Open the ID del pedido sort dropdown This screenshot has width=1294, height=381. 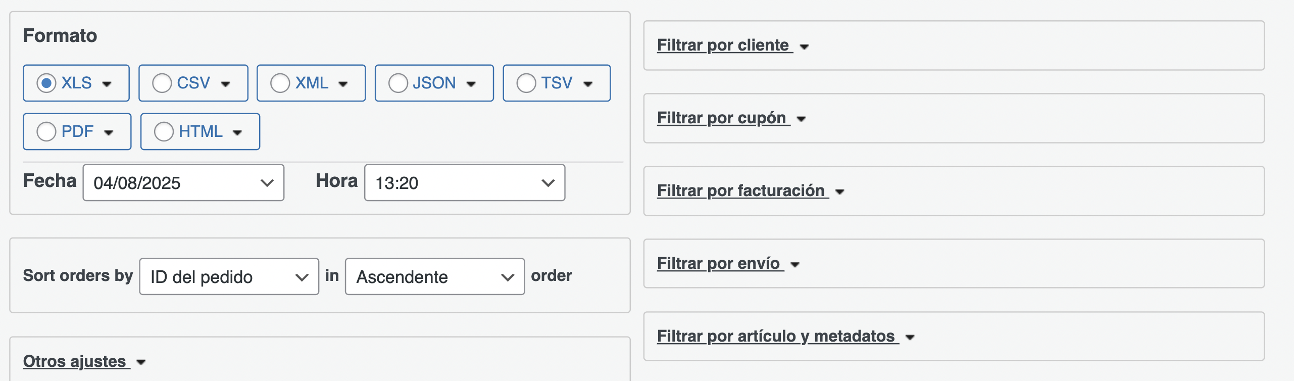point(229,276)
